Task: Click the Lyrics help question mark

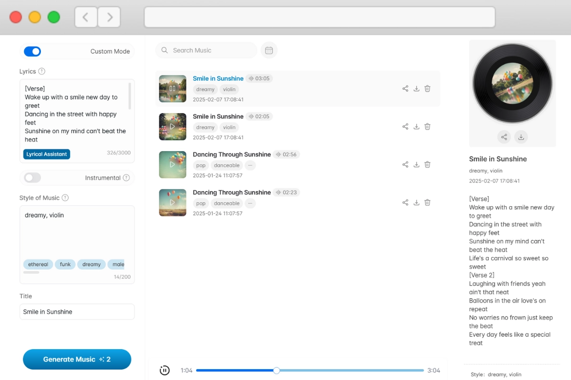Action: click(x=43, y=71)
